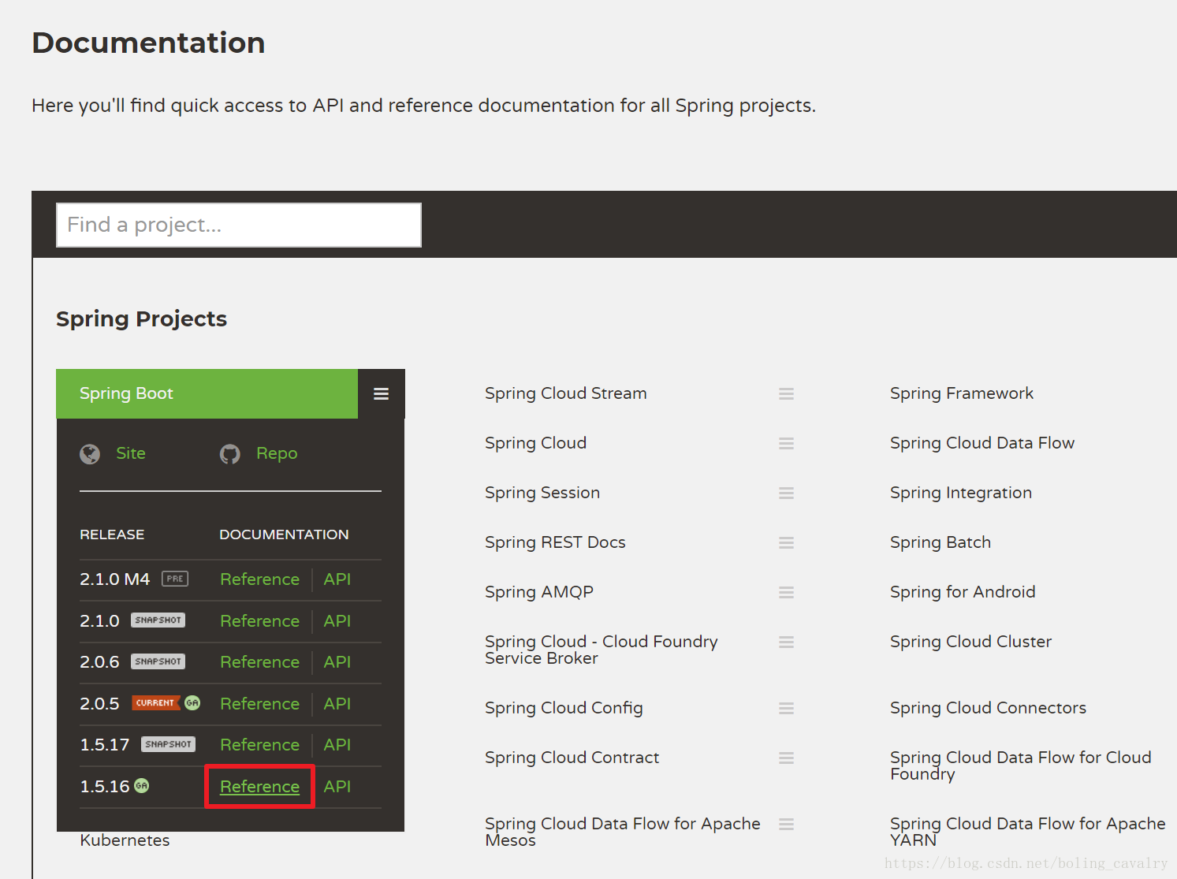1177x879 pixels.
Task: Expand Spring REST Docs hamburger menu
Action: click(786, 542)
